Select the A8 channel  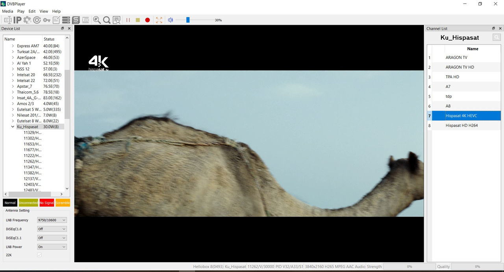[x=466, y=106]
